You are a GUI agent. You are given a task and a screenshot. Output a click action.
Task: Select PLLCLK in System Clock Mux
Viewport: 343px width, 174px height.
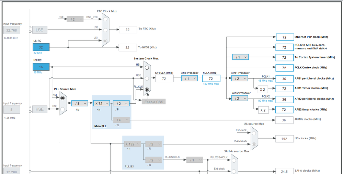[147, 90]
